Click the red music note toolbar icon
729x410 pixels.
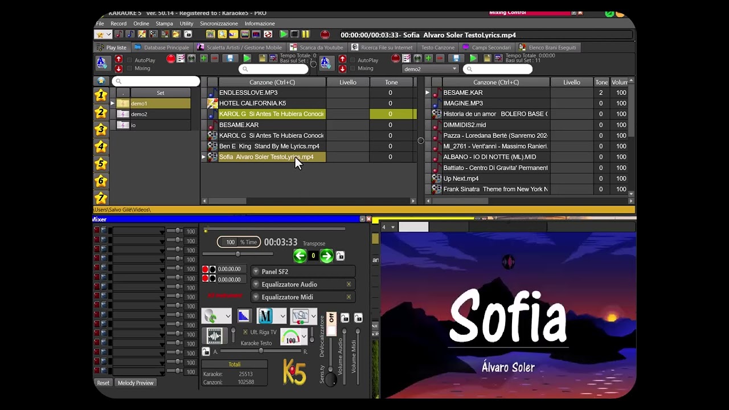coord(119,35)
